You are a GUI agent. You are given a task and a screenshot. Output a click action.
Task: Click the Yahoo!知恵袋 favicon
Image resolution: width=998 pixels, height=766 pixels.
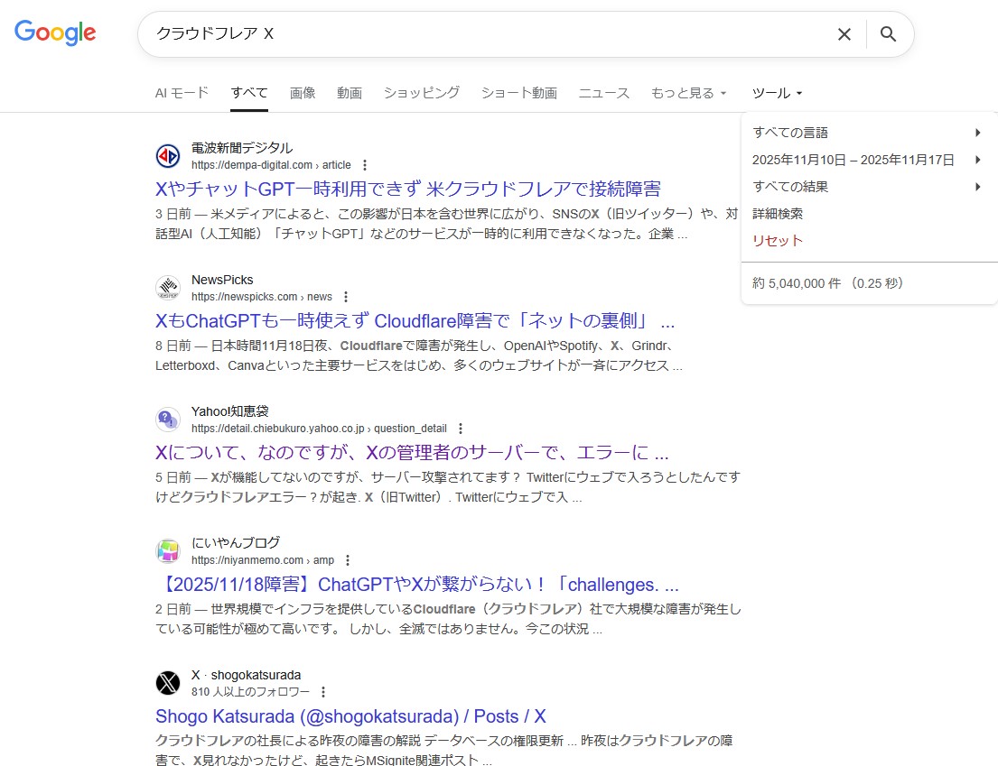coord(168,420)
